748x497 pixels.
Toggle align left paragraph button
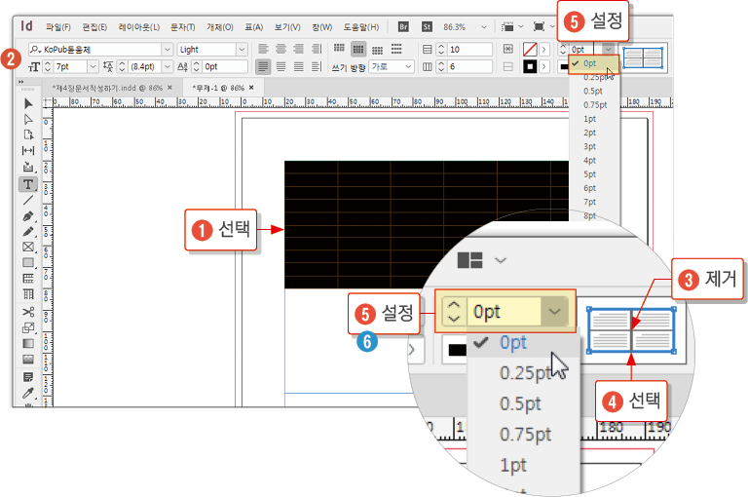point(263,49)
